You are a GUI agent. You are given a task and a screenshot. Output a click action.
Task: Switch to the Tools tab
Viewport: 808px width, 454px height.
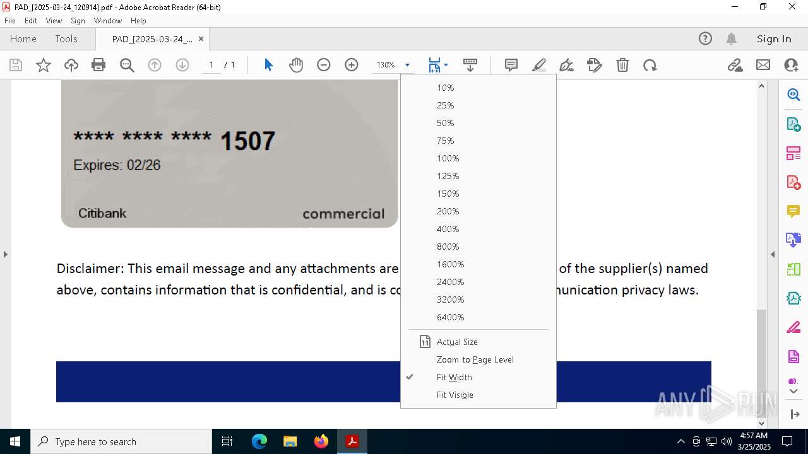click(x=66, y=38)
